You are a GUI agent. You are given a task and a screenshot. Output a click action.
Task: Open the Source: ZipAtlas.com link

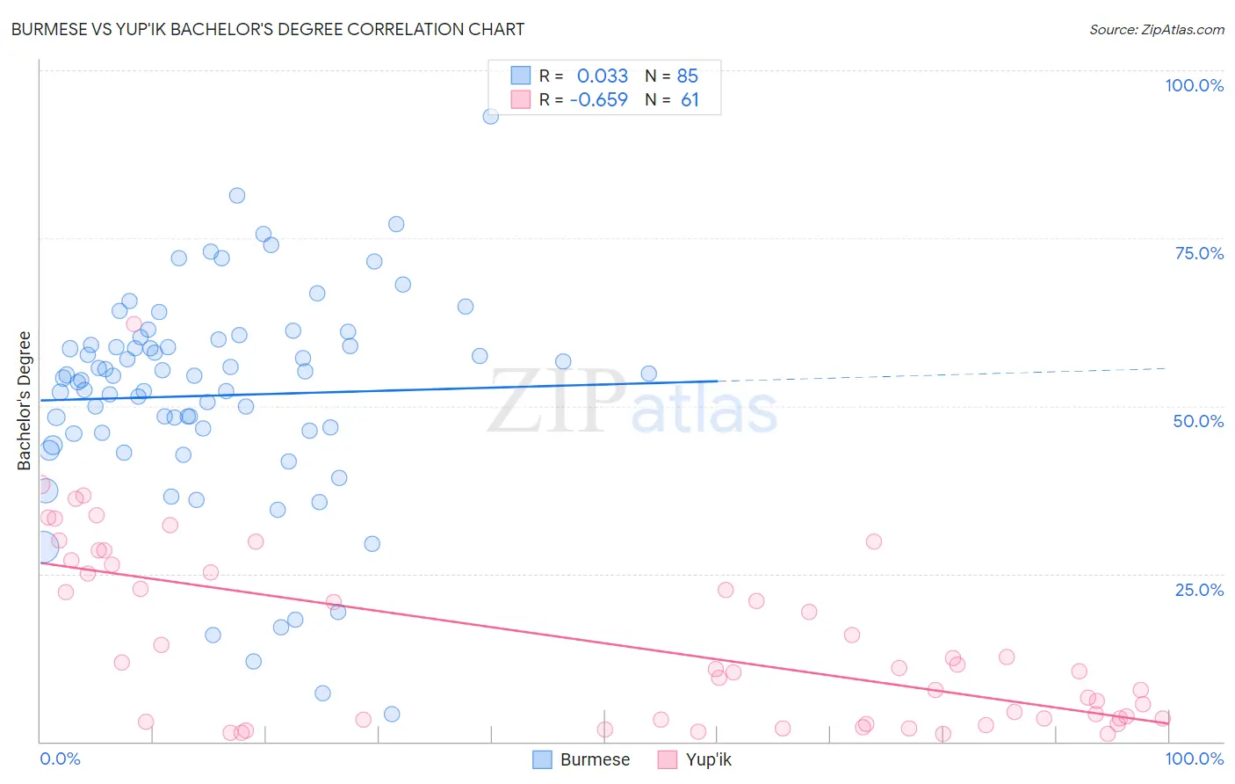coord(1157,29)
